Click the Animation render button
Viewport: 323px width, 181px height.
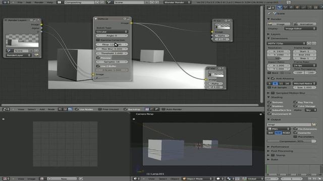(x=304, y=24)
